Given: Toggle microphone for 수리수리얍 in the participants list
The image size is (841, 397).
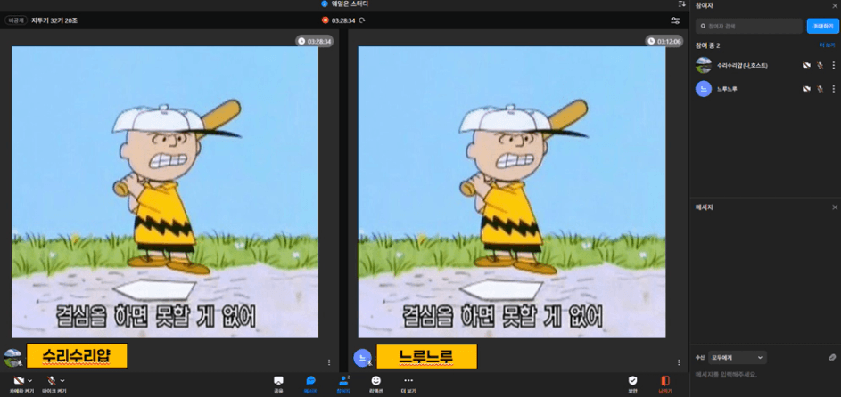Looking at the screenshot, I should coord(820,65).
